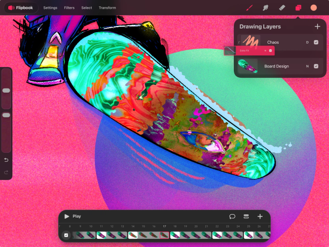The image size is (329, 247).
Task: Click the Play label in timeline
Action: (x=77, y=216)
